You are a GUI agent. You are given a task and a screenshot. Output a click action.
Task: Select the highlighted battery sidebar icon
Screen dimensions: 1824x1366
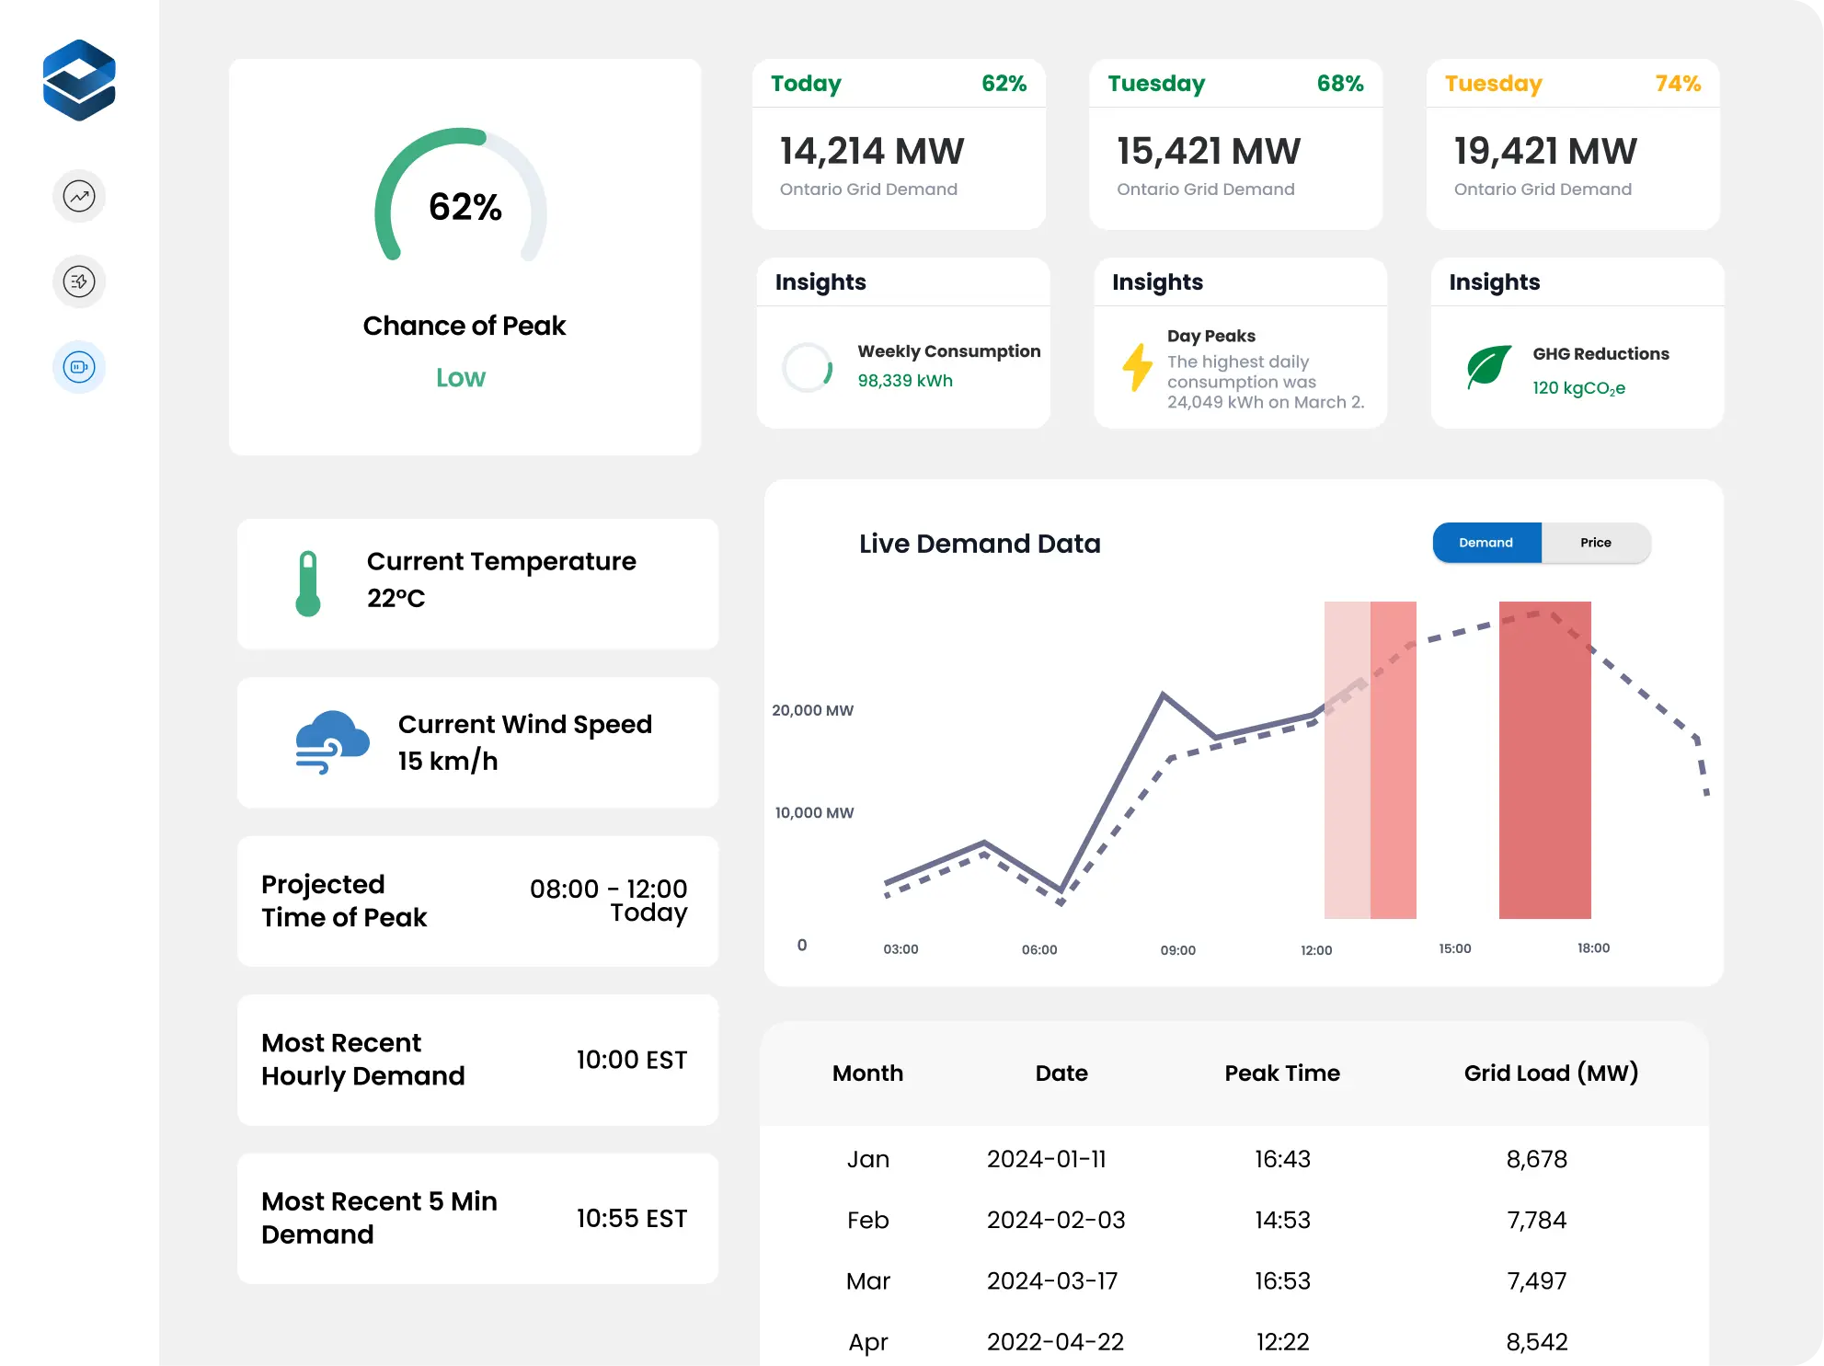click(x=79, y=367)
